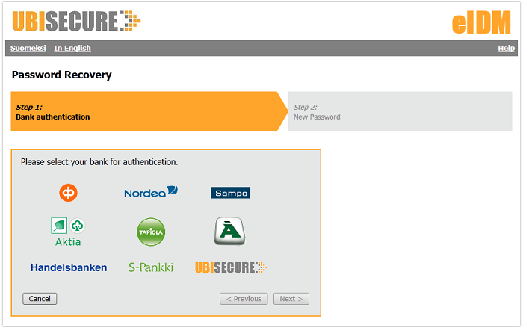523x328 pixels.
Task: Switch language to In English
Action: (x=72, y=48)
